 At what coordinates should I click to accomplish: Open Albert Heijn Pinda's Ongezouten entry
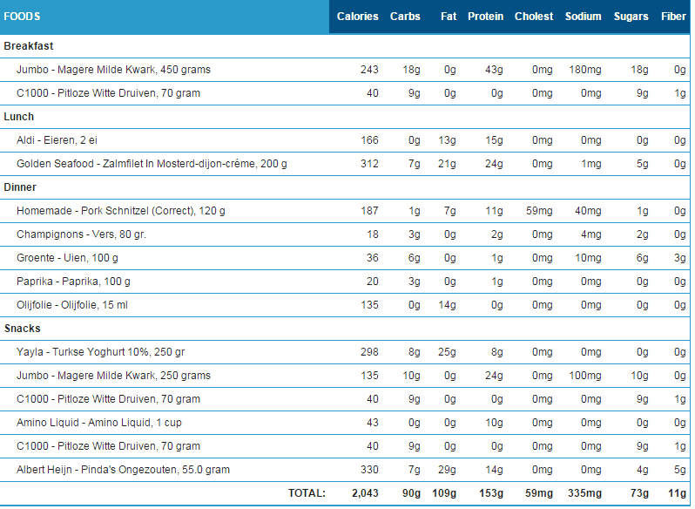click(123, 470)
